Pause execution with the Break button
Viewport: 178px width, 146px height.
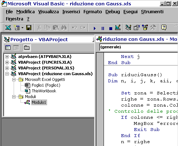tap(103, 28)
